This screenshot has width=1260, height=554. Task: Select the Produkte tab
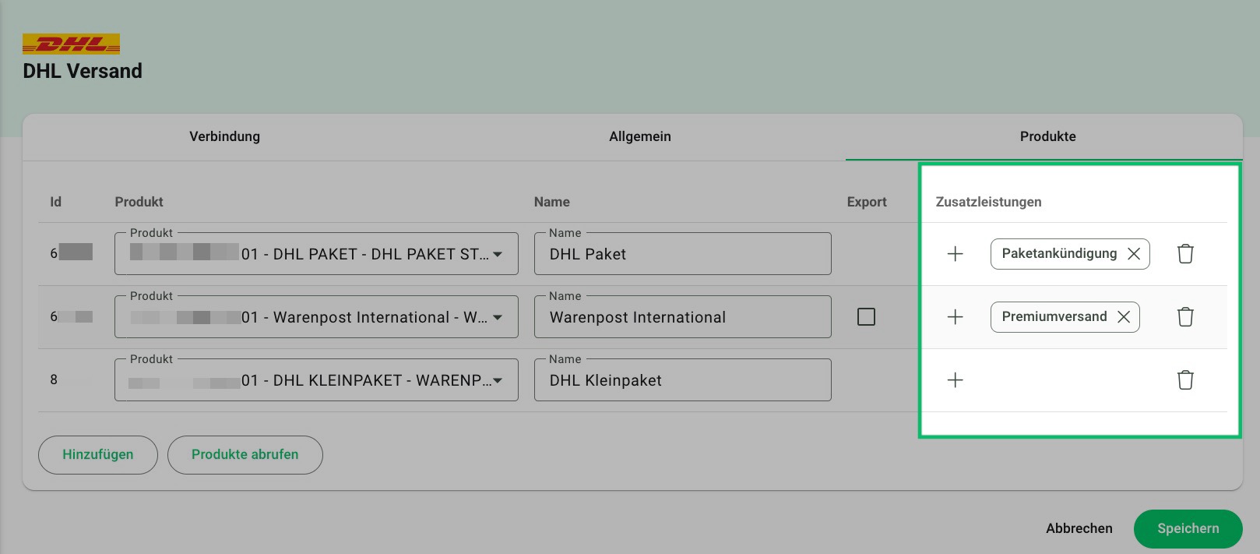point(1047,136)
